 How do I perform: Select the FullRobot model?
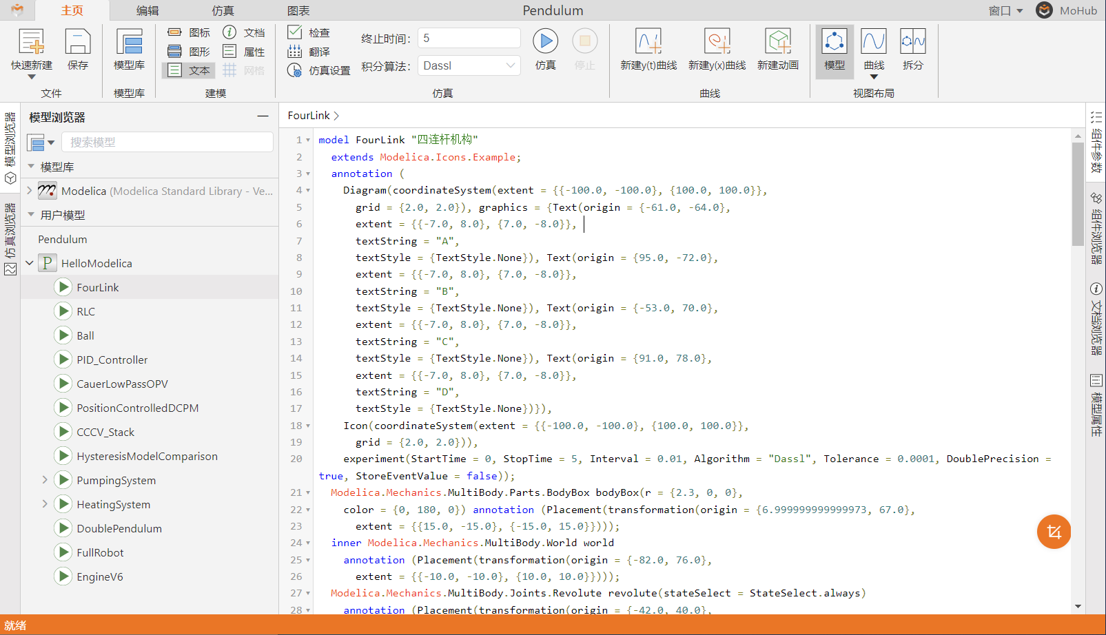pos(100,552)
